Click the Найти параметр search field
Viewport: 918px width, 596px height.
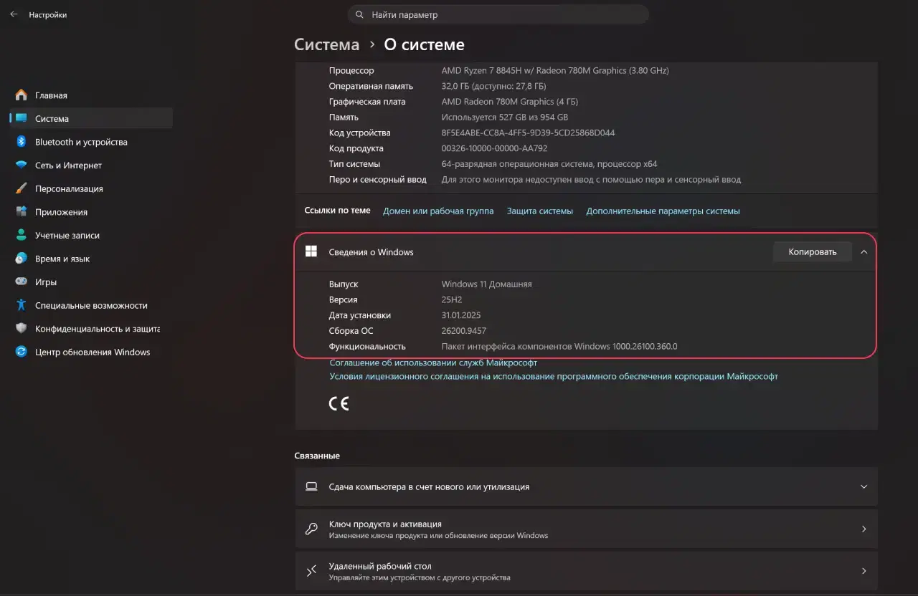click(x=498, y=14)
